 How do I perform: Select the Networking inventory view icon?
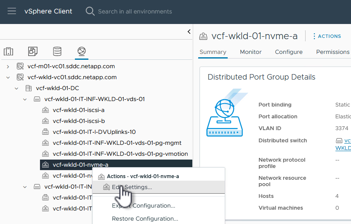[x=82, y=51]
